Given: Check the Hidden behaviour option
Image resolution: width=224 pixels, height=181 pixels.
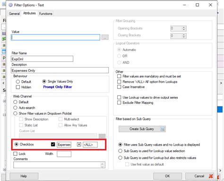Looking at the screenshot, I should pyautogui.click(x=18, y=87).
